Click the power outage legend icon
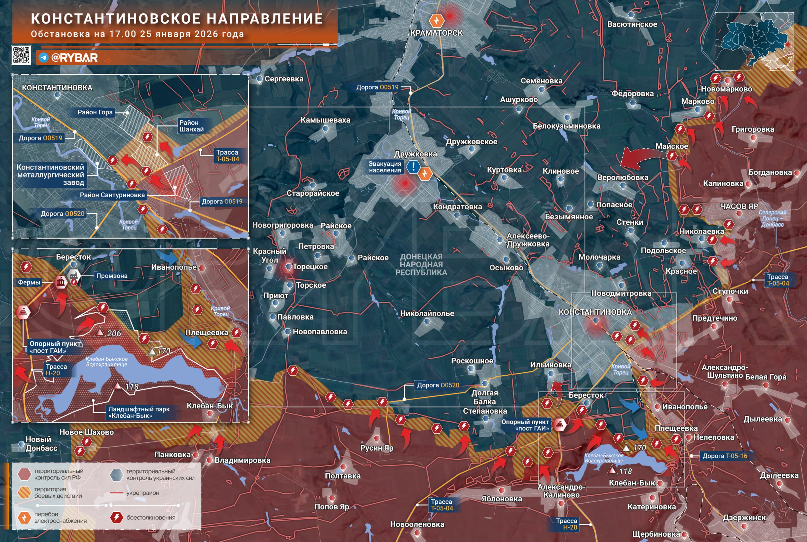807x542 pixels. coord(24,517)
